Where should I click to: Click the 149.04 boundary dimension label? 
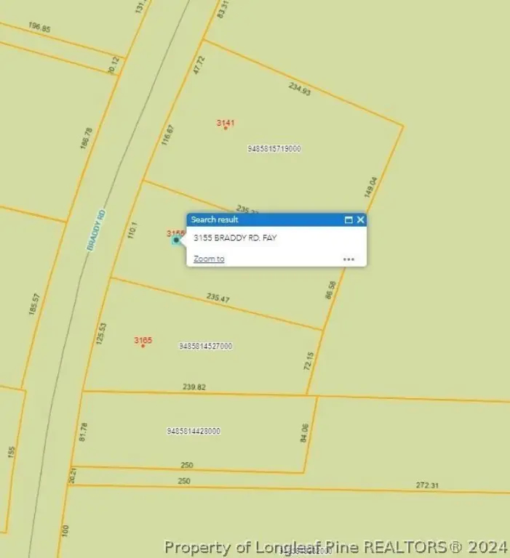[370, 187]
